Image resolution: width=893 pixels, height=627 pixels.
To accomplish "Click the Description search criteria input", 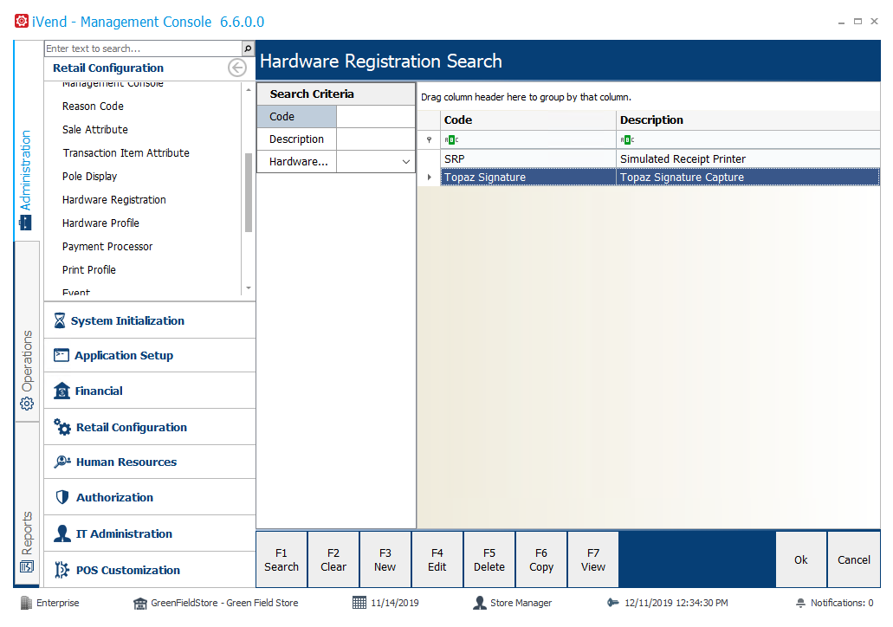I will [x=375, y=139].
